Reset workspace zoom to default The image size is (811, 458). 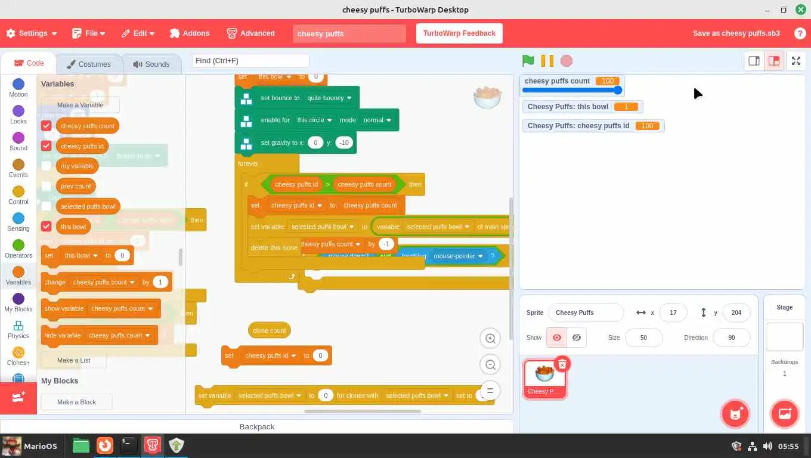pyautogui.click(x=490, y=391)
